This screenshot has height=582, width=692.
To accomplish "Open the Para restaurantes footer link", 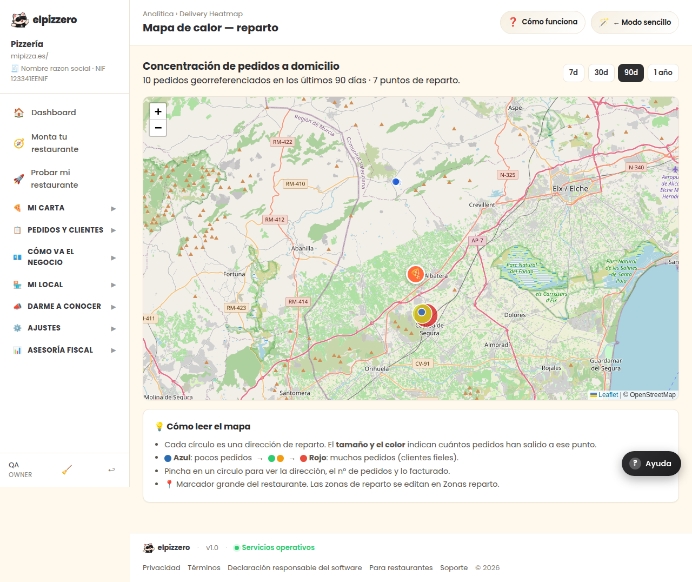I will [x=401, y=568].
